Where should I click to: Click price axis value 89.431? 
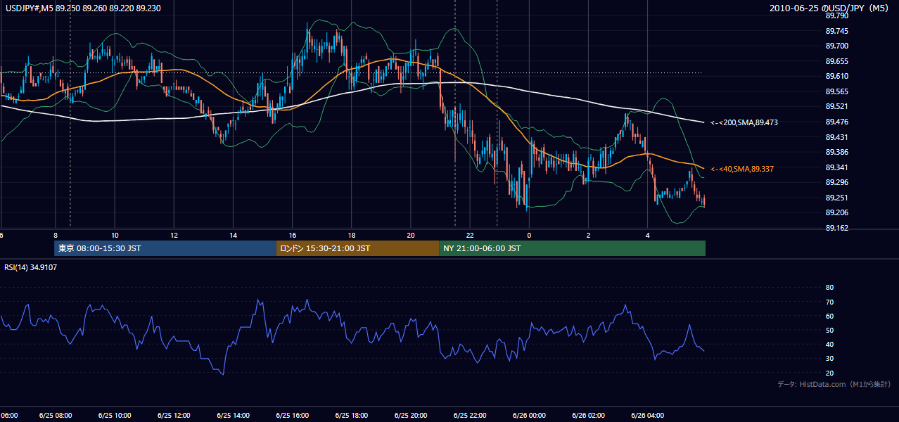pyautogui.click(x=836, y=137)
